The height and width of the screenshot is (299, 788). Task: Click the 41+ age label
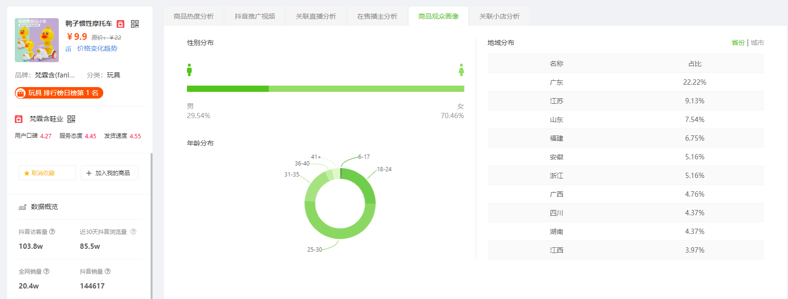[x=316, y=157]
